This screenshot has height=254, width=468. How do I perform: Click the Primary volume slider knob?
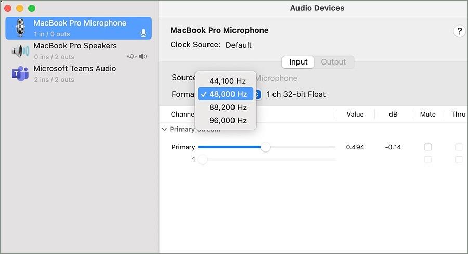265,147
